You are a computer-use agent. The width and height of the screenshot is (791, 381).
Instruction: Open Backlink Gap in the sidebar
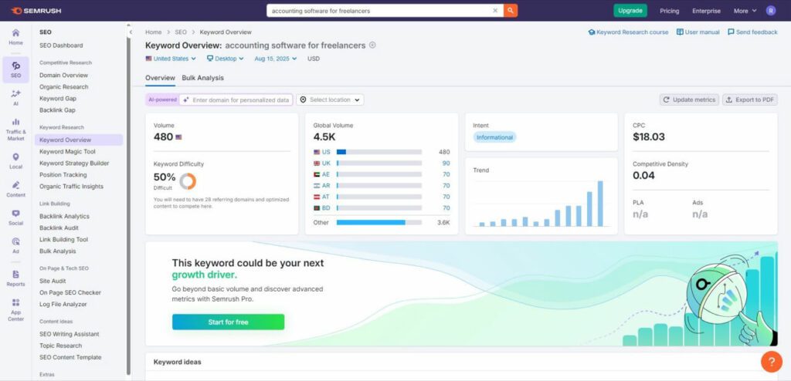tap(57, 110)
